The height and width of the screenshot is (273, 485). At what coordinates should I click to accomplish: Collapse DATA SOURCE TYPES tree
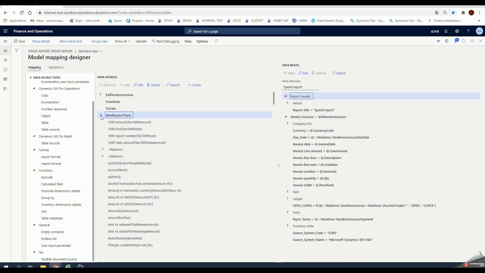31,77
